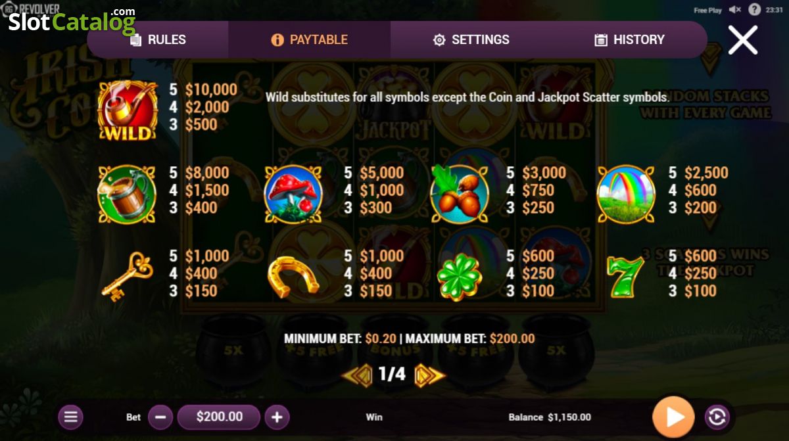The height and width of the screenshot is (441, 789).
Task: Close the paytable overlay with X
Action: pyautogui.click(x=743, y=40)
